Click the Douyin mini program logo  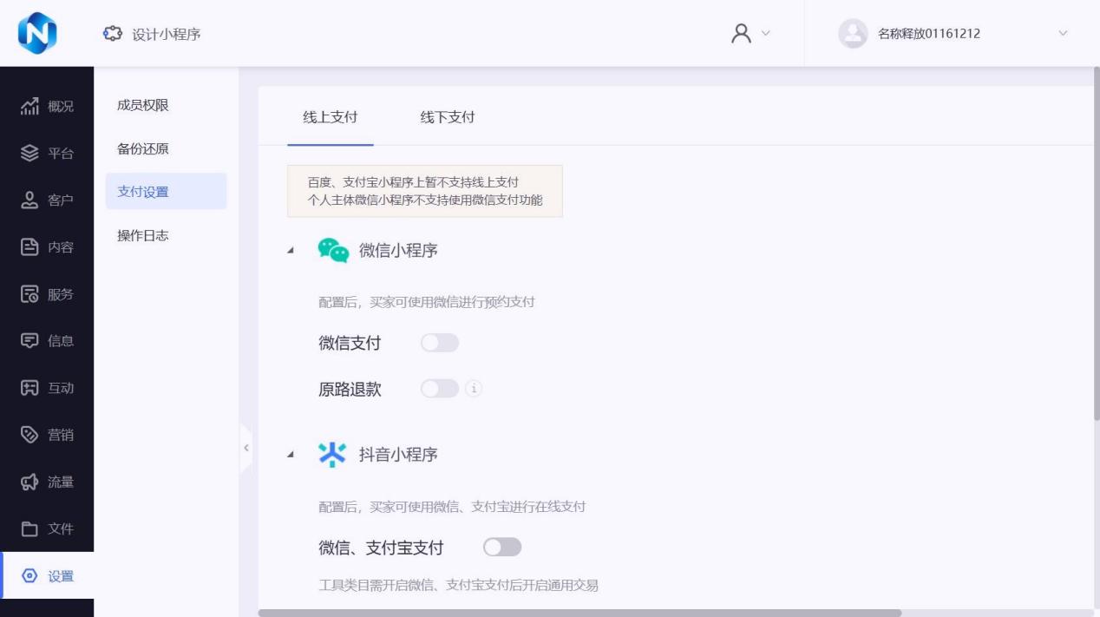click(x=332, y=454)
